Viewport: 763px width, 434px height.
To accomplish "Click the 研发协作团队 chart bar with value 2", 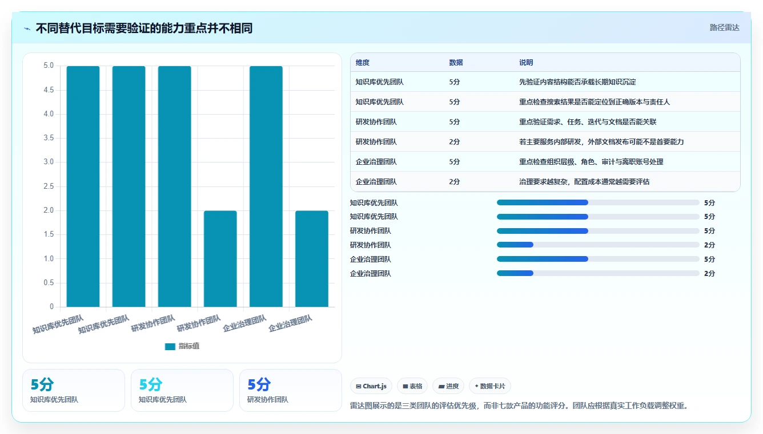I will tap(220, 259).
